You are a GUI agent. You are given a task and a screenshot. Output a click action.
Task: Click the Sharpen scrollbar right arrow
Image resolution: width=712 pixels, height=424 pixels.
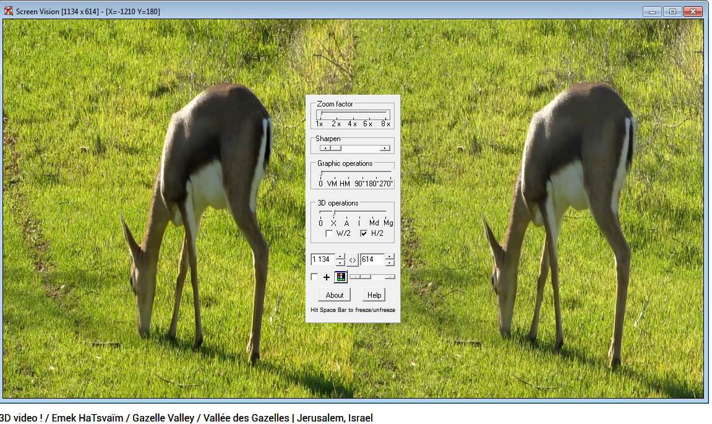385,148
